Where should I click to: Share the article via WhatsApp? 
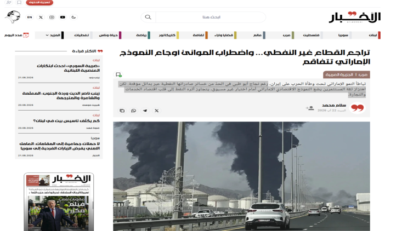pyautogui.click(x=134, y=111)
